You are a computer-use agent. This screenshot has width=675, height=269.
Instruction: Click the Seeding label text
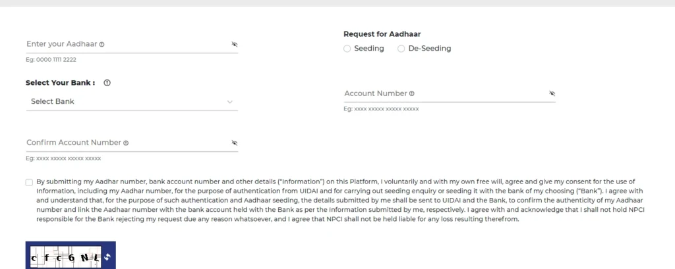(369, 49)
